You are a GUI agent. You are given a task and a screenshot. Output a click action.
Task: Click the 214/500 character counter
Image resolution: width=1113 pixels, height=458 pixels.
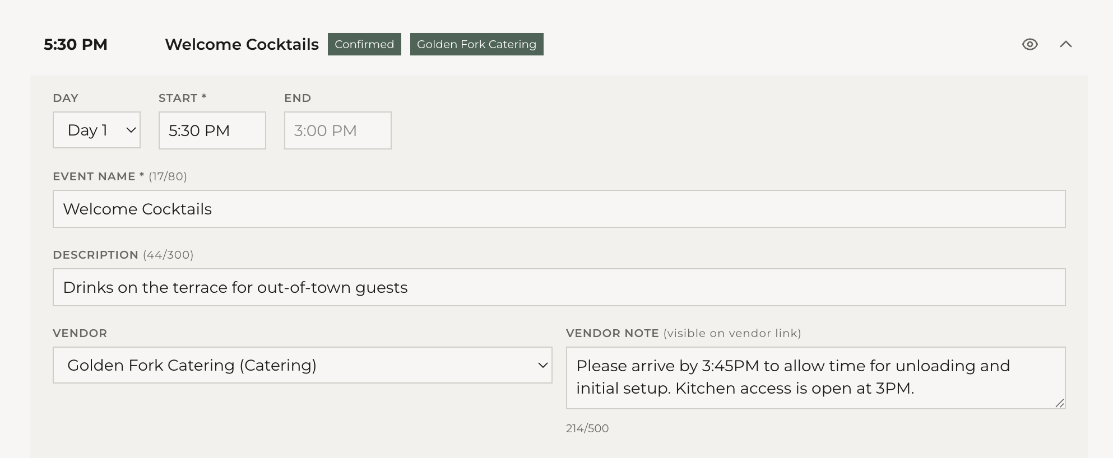[587, 428]
